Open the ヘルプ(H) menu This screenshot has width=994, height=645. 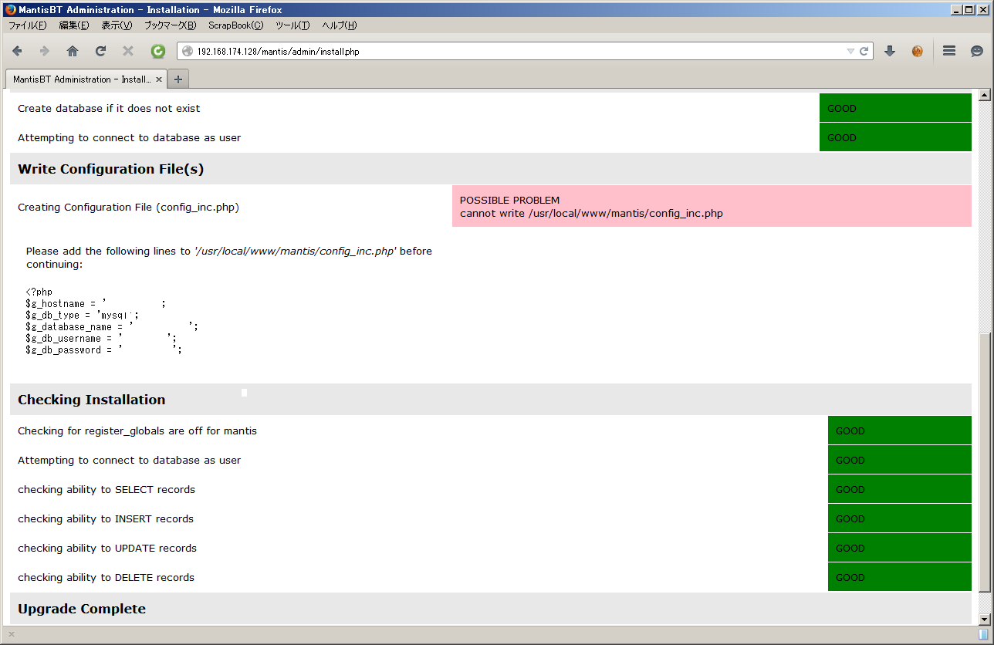point(339,25)
